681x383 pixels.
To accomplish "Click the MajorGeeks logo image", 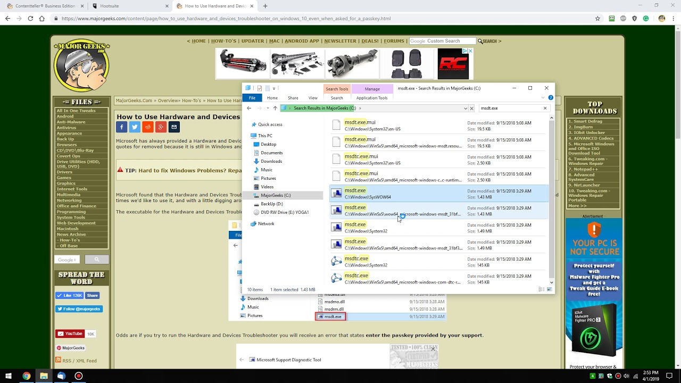I will [x=81, y=65].
